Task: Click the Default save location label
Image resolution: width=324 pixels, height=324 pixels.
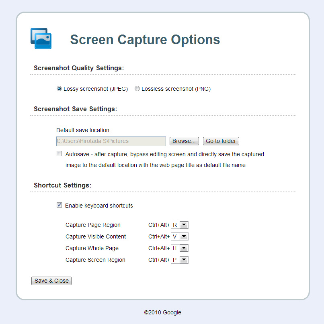Action: 84,130
